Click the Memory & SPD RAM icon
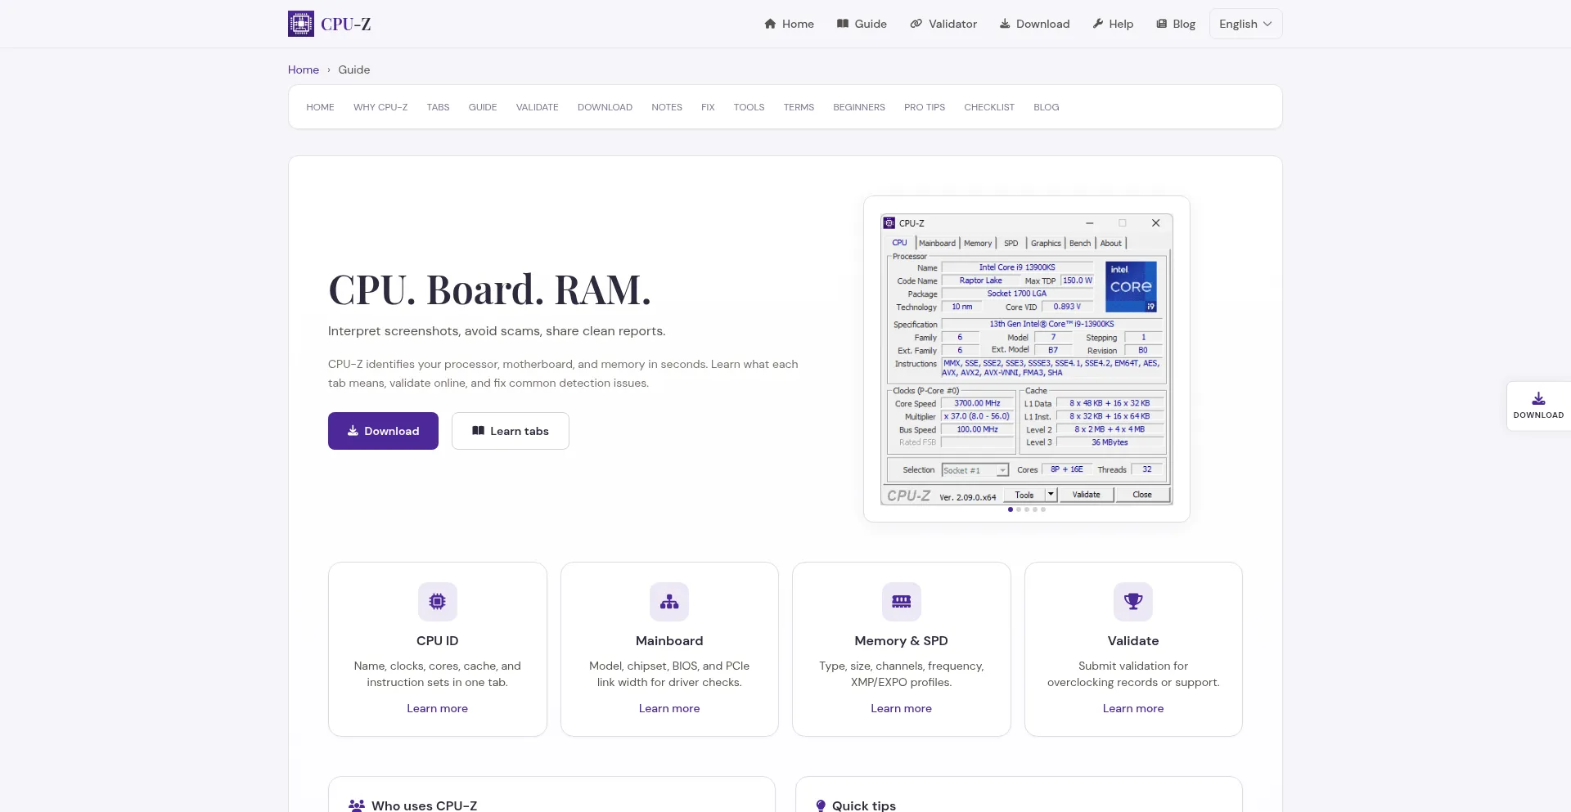The image size is (1571, 812). tap(902, 602)
